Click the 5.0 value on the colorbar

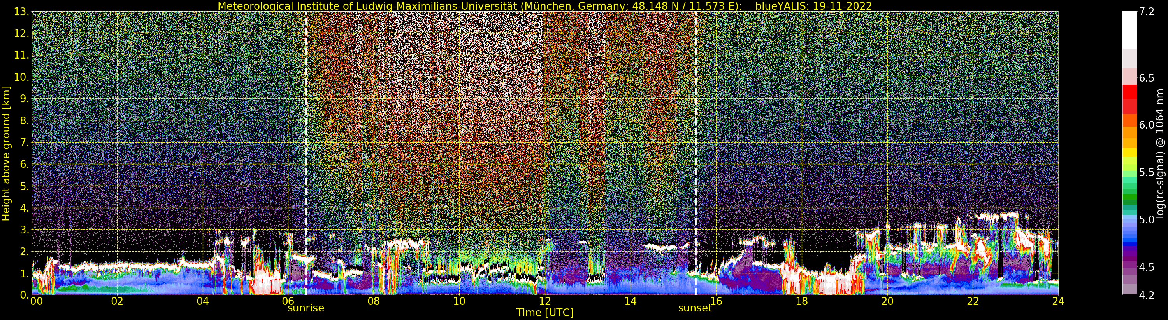point(1146,219)
